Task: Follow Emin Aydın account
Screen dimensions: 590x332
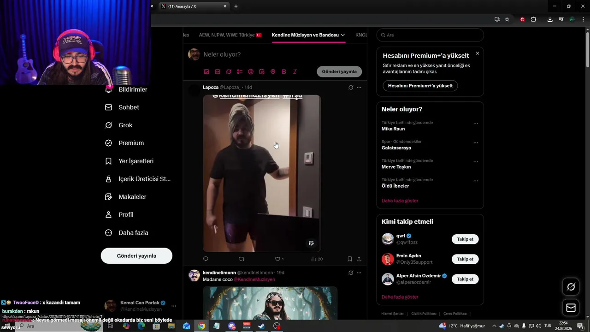Action: click(465, 259)
